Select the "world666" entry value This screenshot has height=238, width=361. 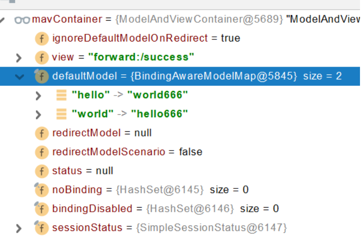[x=158, y=95]
